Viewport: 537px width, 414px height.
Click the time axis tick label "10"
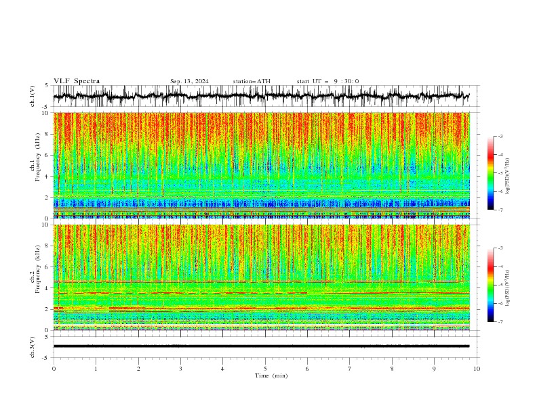click(477, 369)
